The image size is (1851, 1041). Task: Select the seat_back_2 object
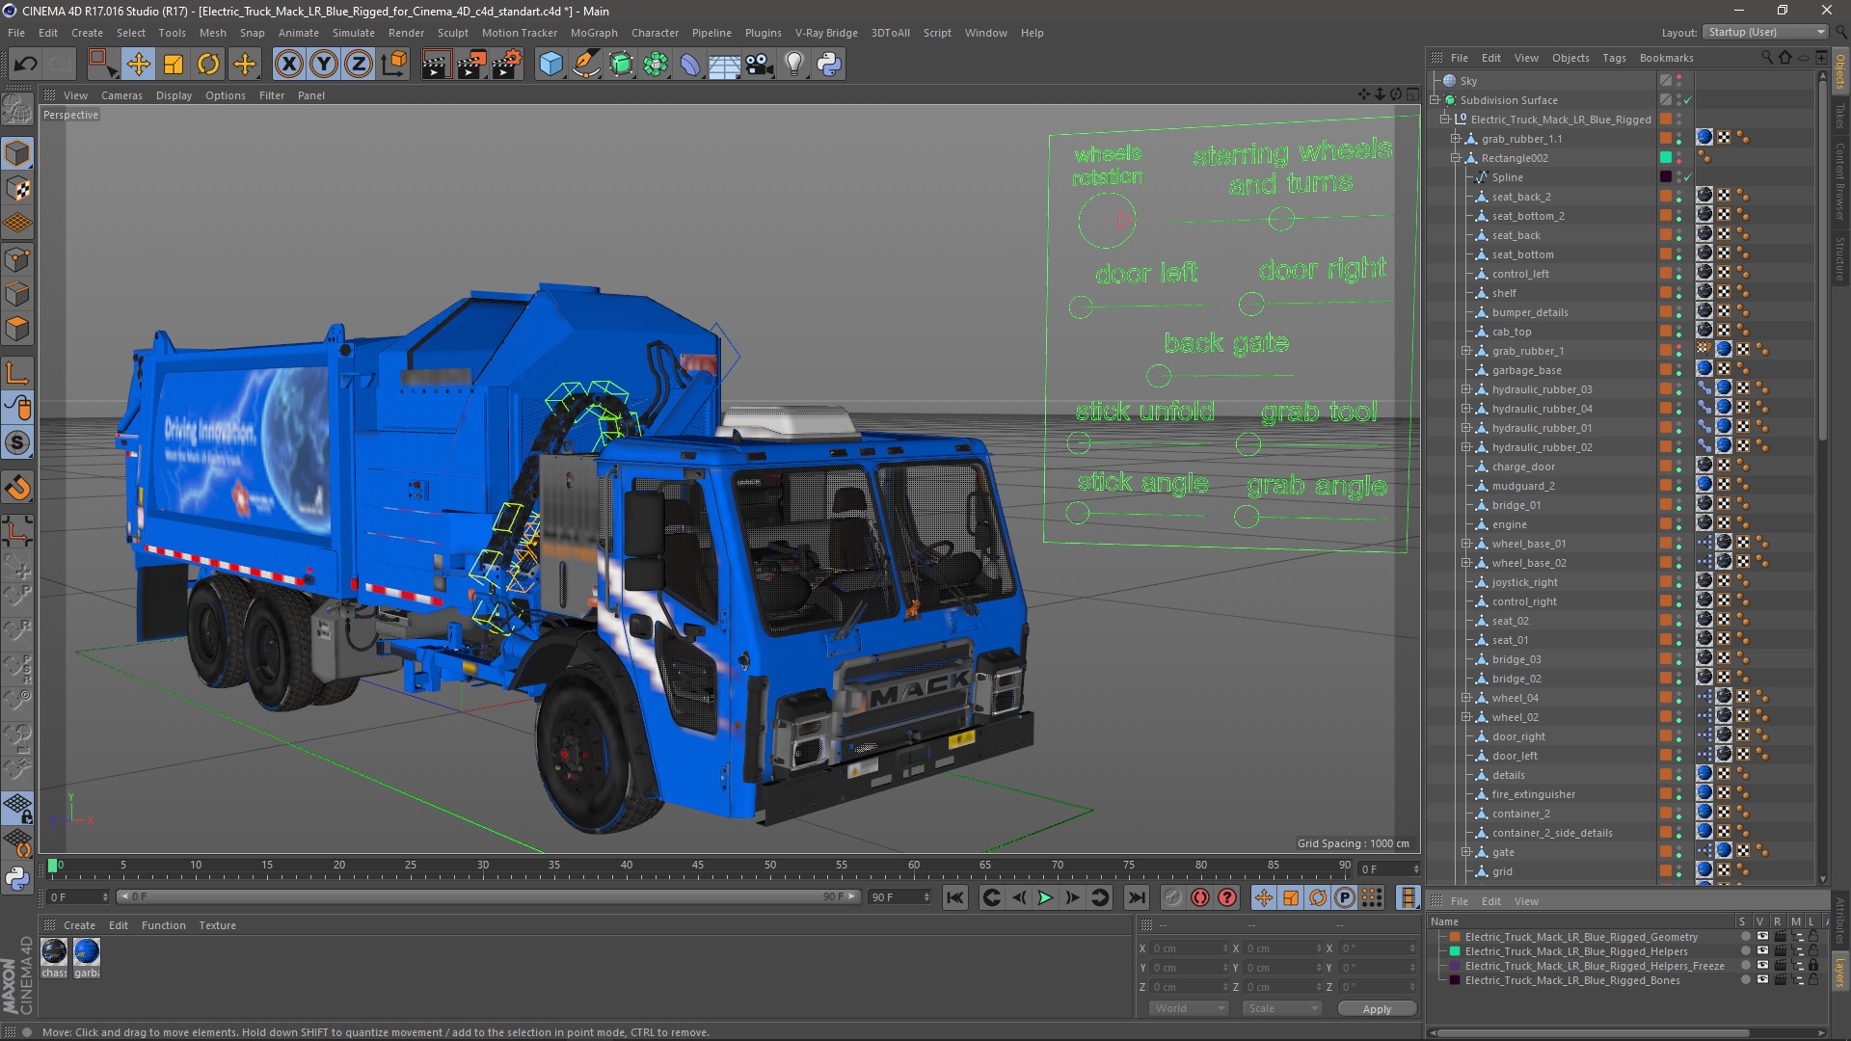click(x=1521, y=197)
